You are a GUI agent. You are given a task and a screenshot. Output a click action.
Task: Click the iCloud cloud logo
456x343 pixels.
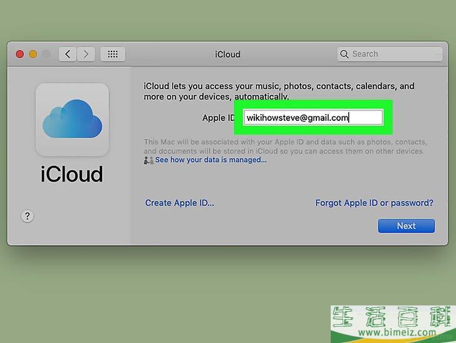[72, 120]
